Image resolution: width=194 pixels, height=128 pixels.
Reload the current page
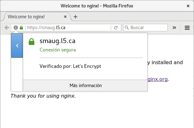click(116, 28)
